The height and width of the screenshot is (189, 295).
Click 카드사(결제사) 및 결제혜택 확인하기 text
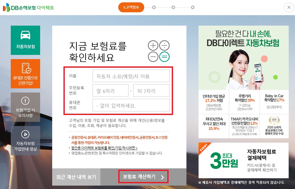[262, 168]
